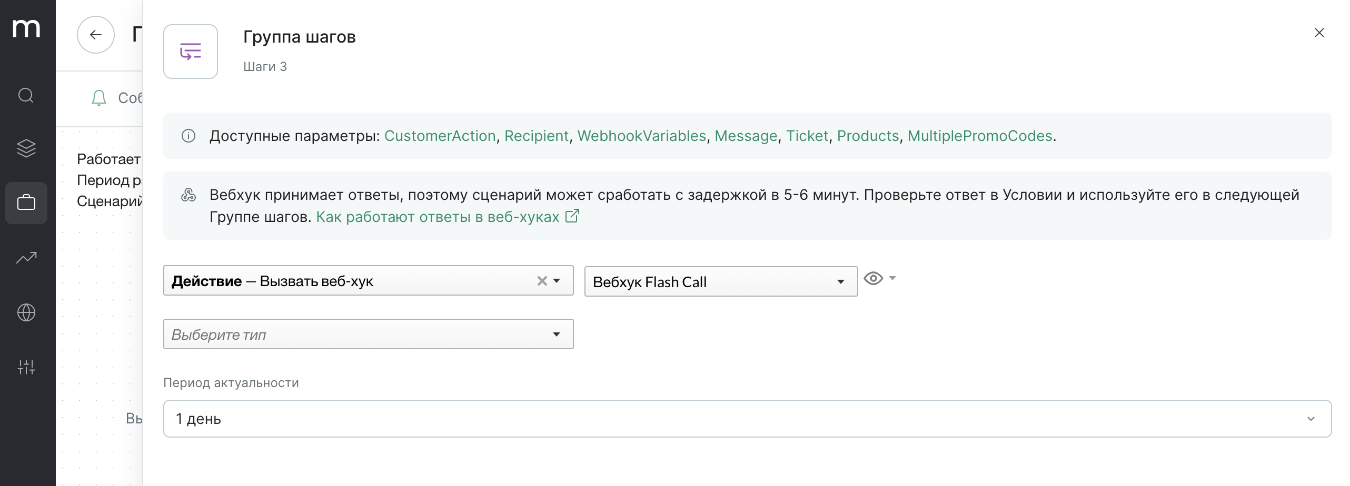Clear the Действие selection with the X
1350x486 pixels.
click(542, 281)
